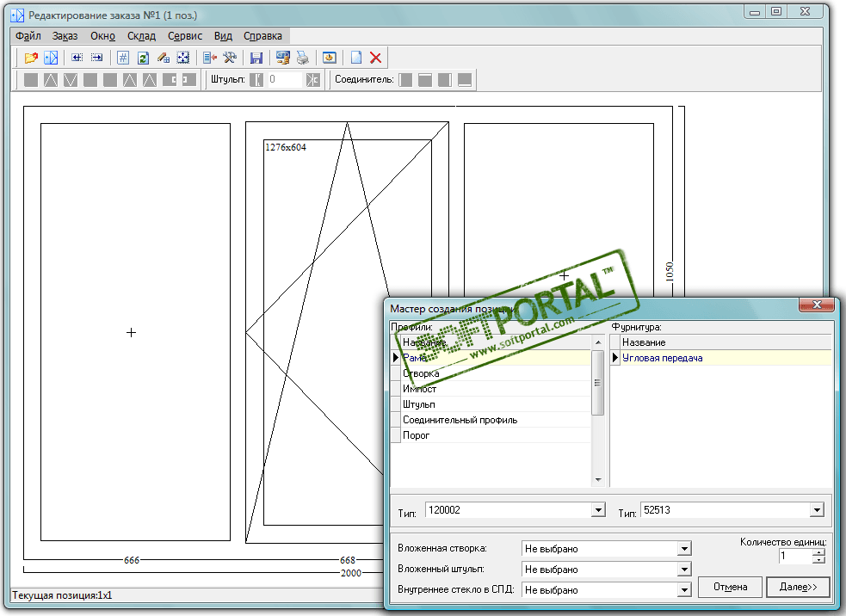This screenshot has height=616, width=846.
Task: Open order with the folder icon
Action: (31, 58)
